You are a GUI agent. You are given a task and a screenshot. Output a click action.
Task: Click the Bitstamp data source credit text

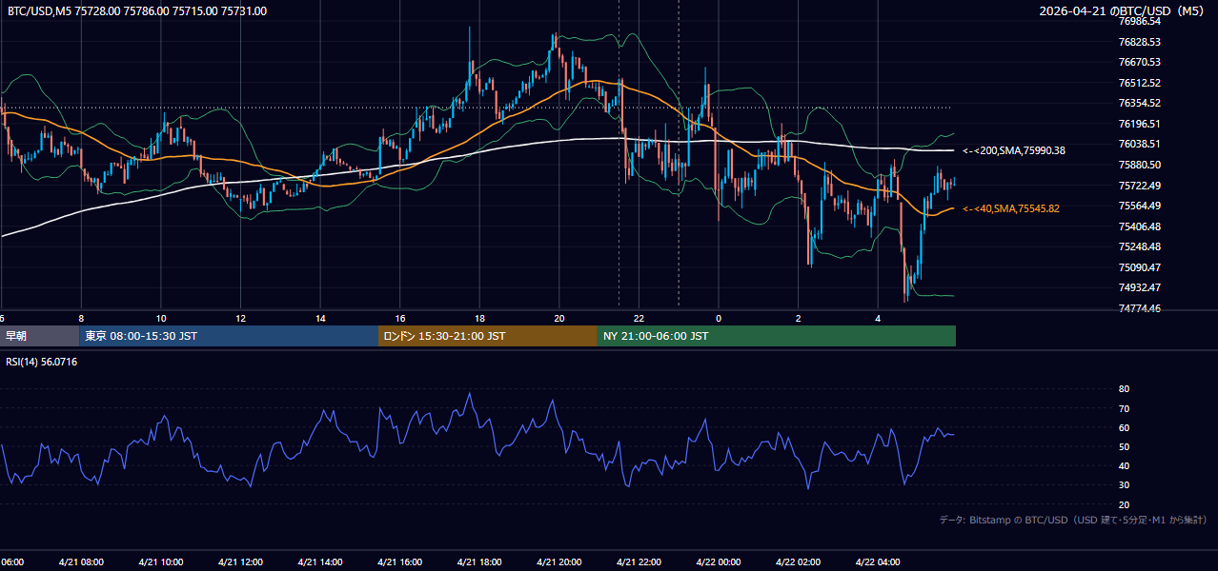coord(1073,521)
